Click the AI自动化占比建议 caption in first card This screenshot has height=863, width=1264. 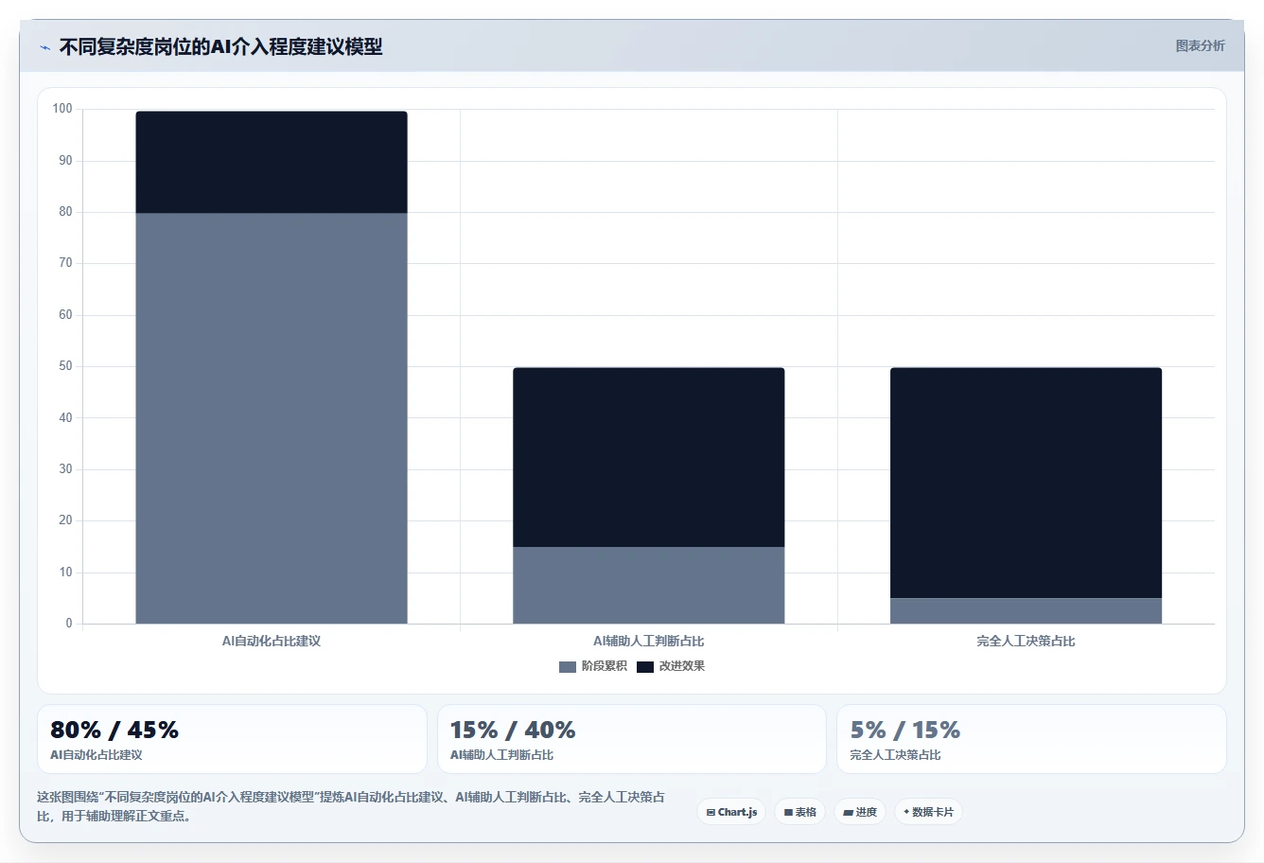point(97,755)
